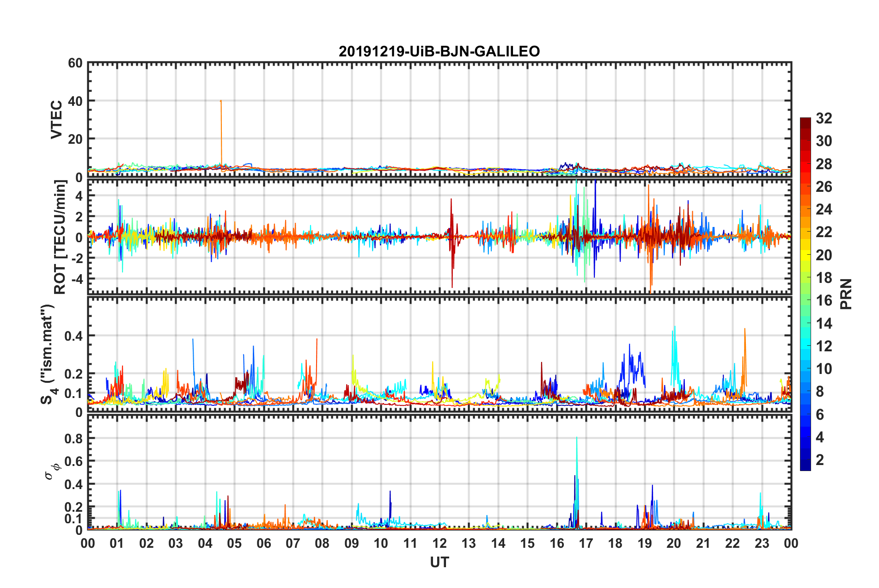Screen dimensions: 879x588
Task: Select colorbar tick label 10
Action: point(824,369)
